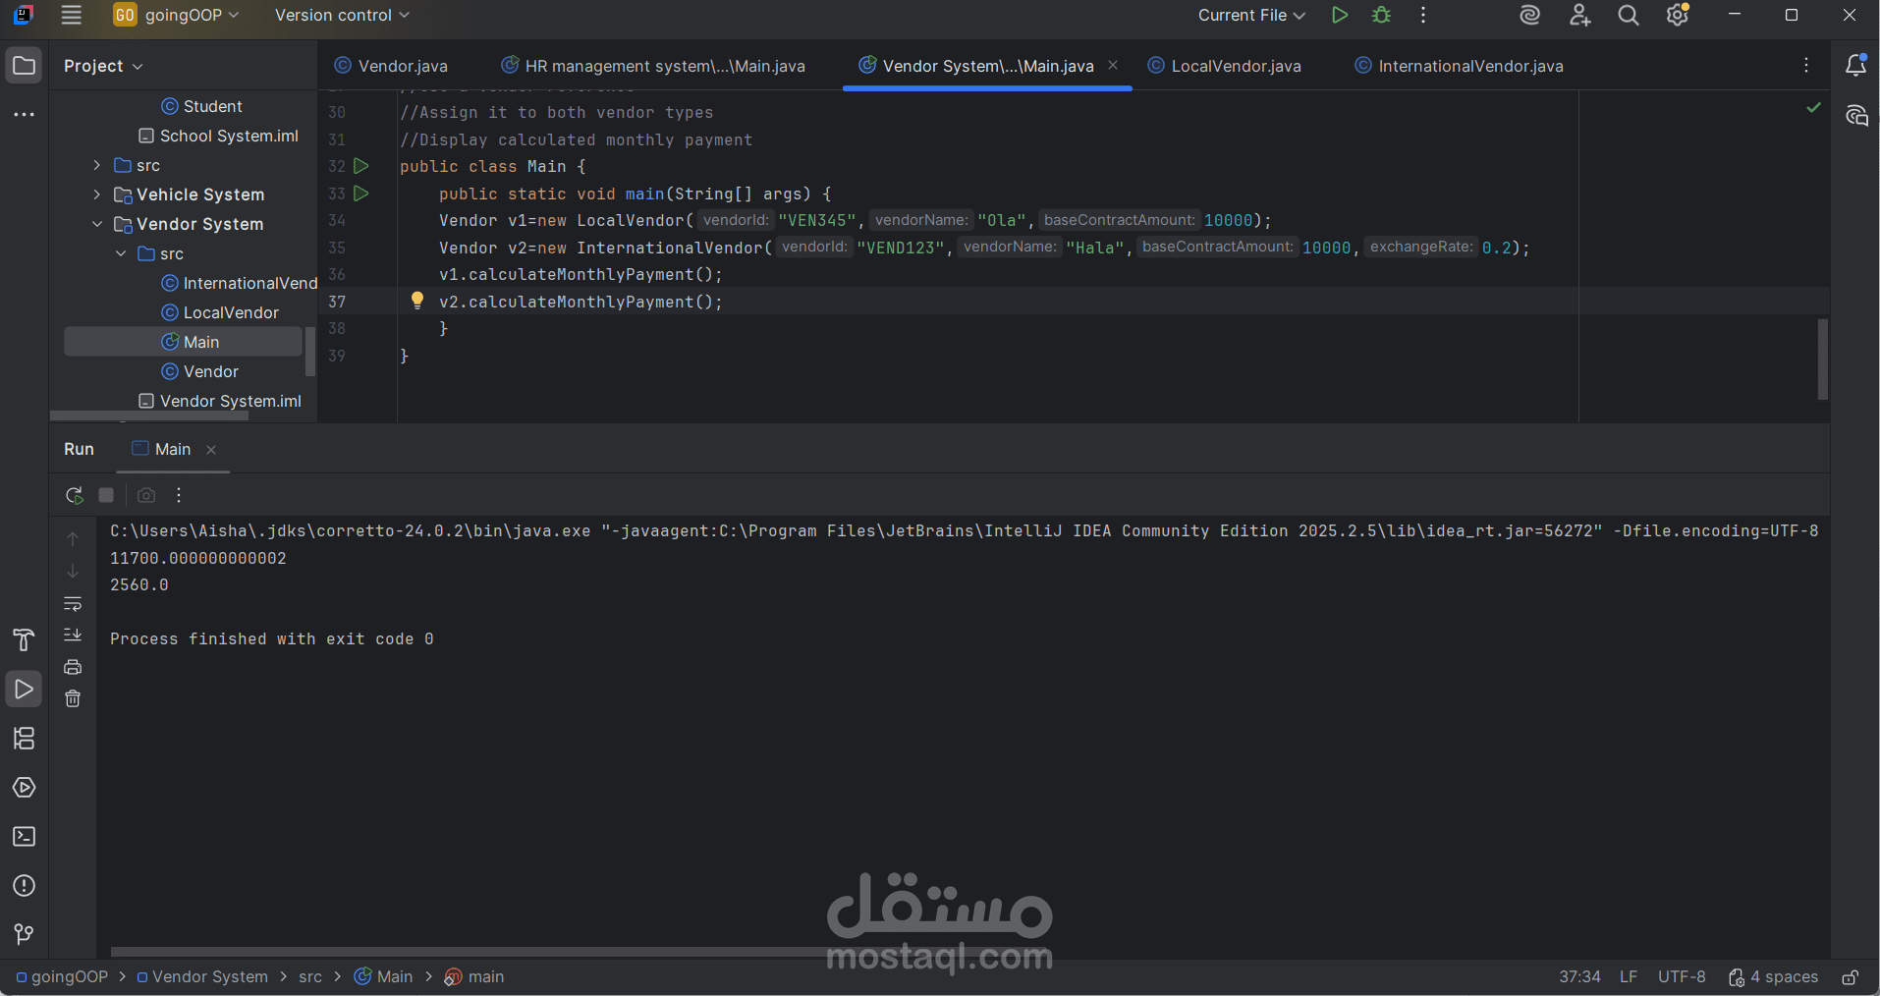Switch to the Vendor.java tab
The image size is (1880, 996).
[x=391, y=66]
